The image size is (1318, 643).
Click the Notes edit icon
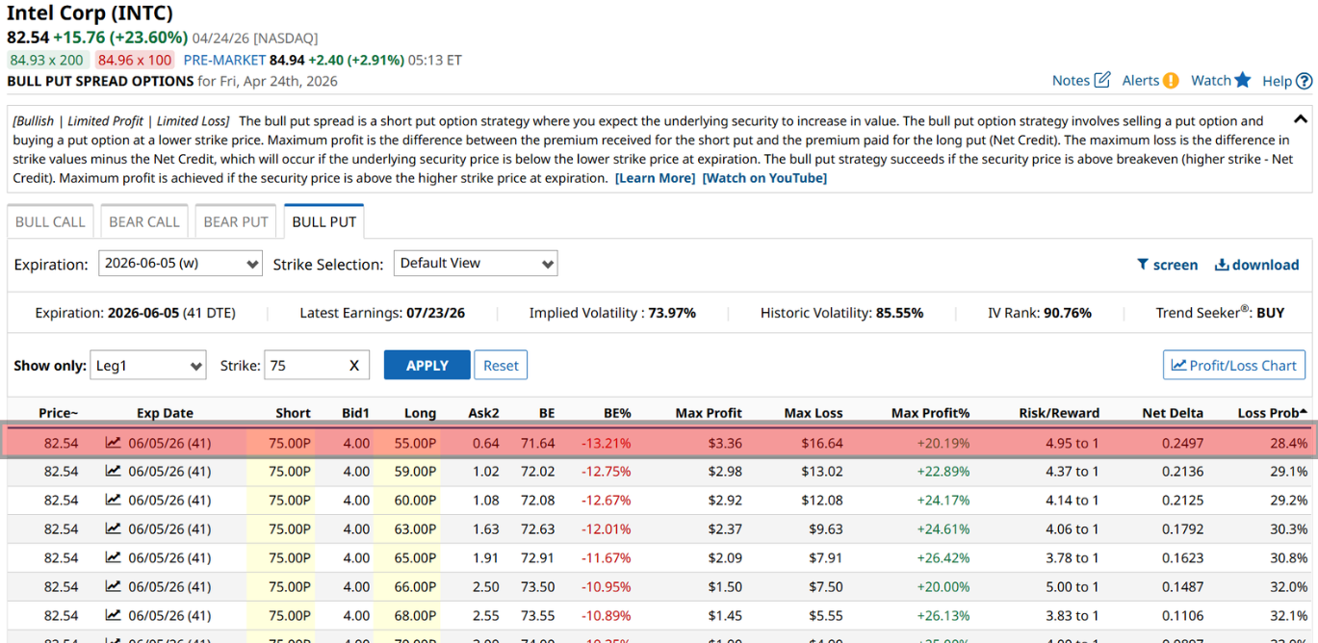[x=1101, y=80]
